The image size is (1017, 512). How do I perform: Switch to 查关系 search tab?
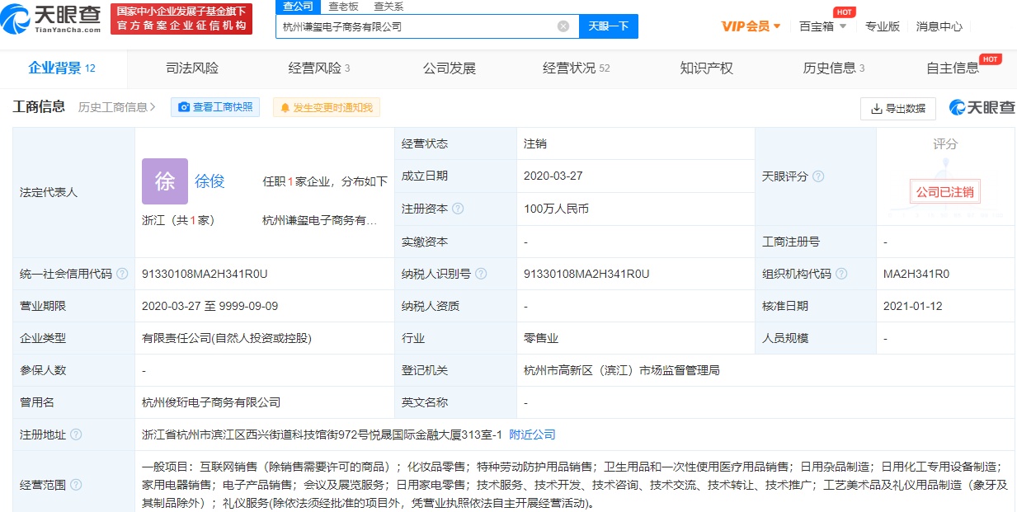click(x=388, y=7)
